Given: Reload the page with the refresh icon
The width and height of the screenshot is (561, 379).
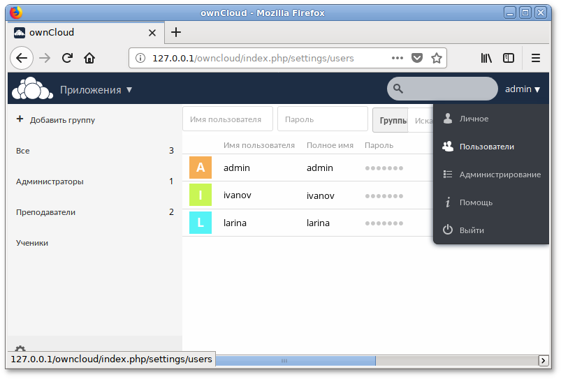Looking at the screenshot, I should click(68, 58).
